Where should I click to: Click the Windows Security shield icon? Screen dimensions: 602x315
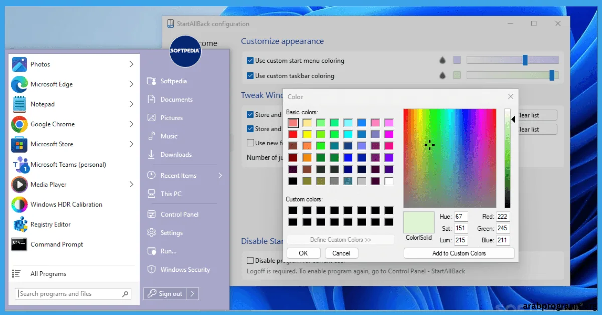[x=151, y=270]
